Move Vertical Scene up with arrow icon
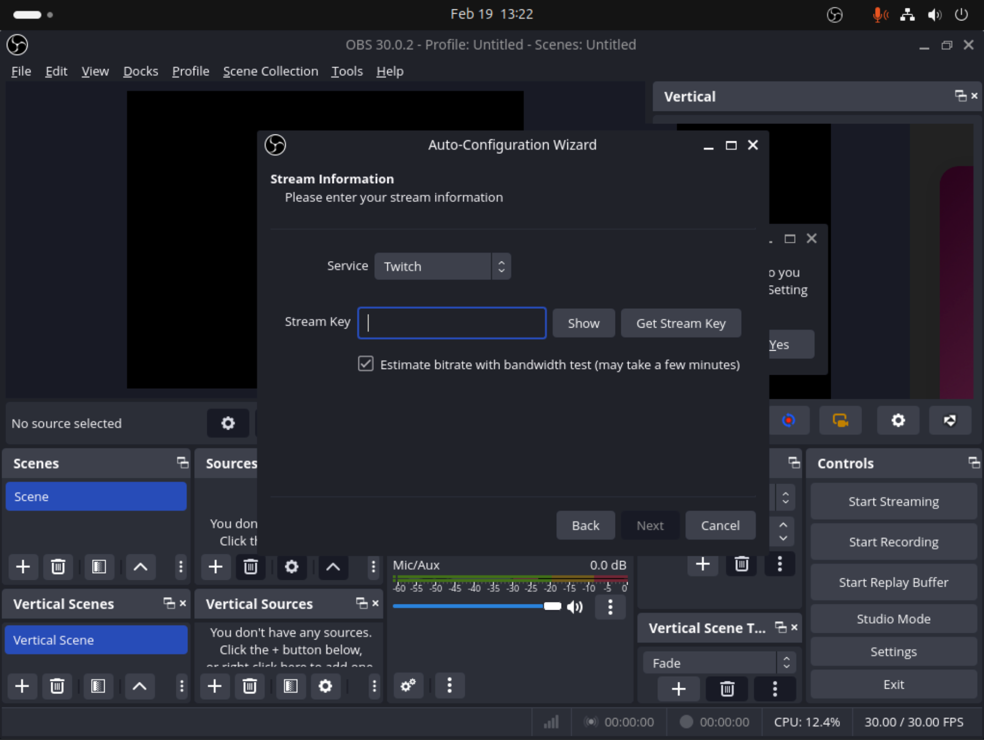 139,686
